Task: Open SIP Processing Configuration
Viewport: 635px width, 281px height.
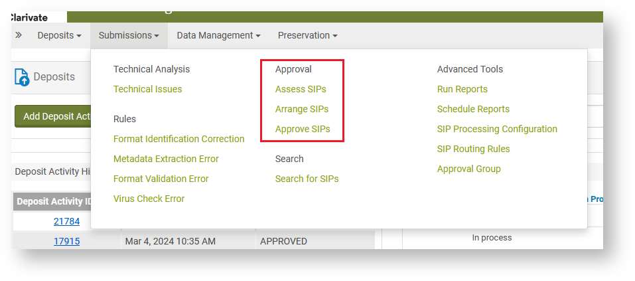Action: (496, 129)
